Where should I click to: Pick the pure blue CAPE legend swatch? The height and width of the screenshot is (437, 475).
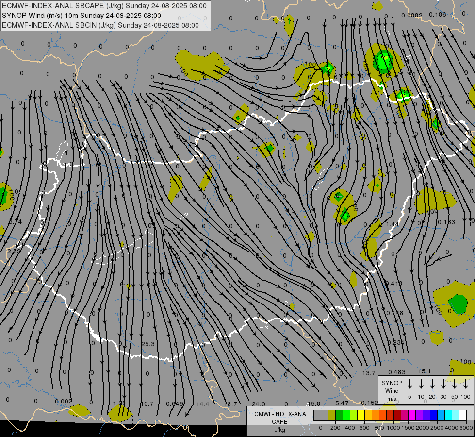pyautogui.click(x=433, y=415)
